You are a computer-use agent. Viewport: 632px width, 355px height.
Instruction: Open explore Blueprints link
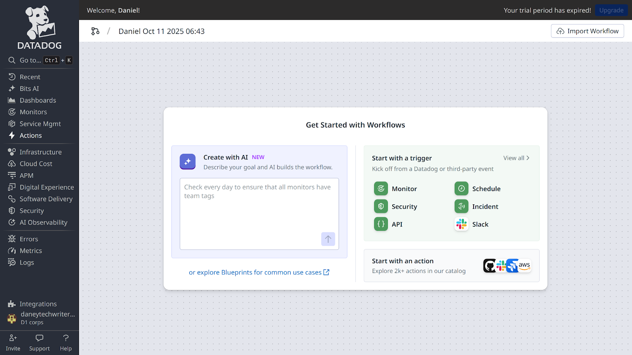tap(259, 273)
